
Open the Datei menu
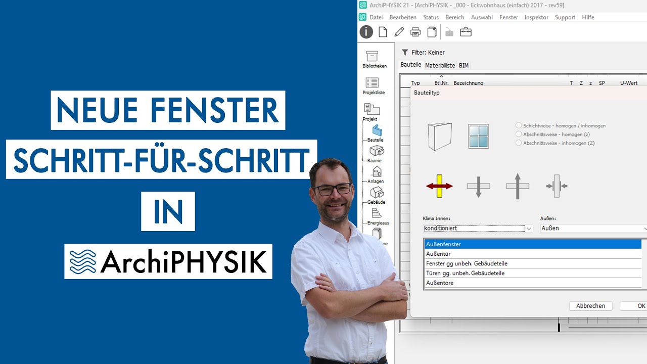point(376,17)
